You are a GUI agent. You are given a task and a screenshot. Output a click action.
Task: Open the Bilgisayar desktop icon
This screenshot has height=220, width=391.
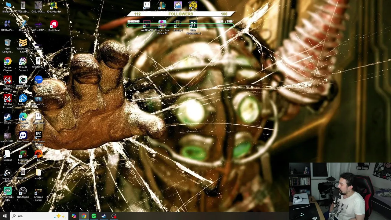(x=8, y=7)
